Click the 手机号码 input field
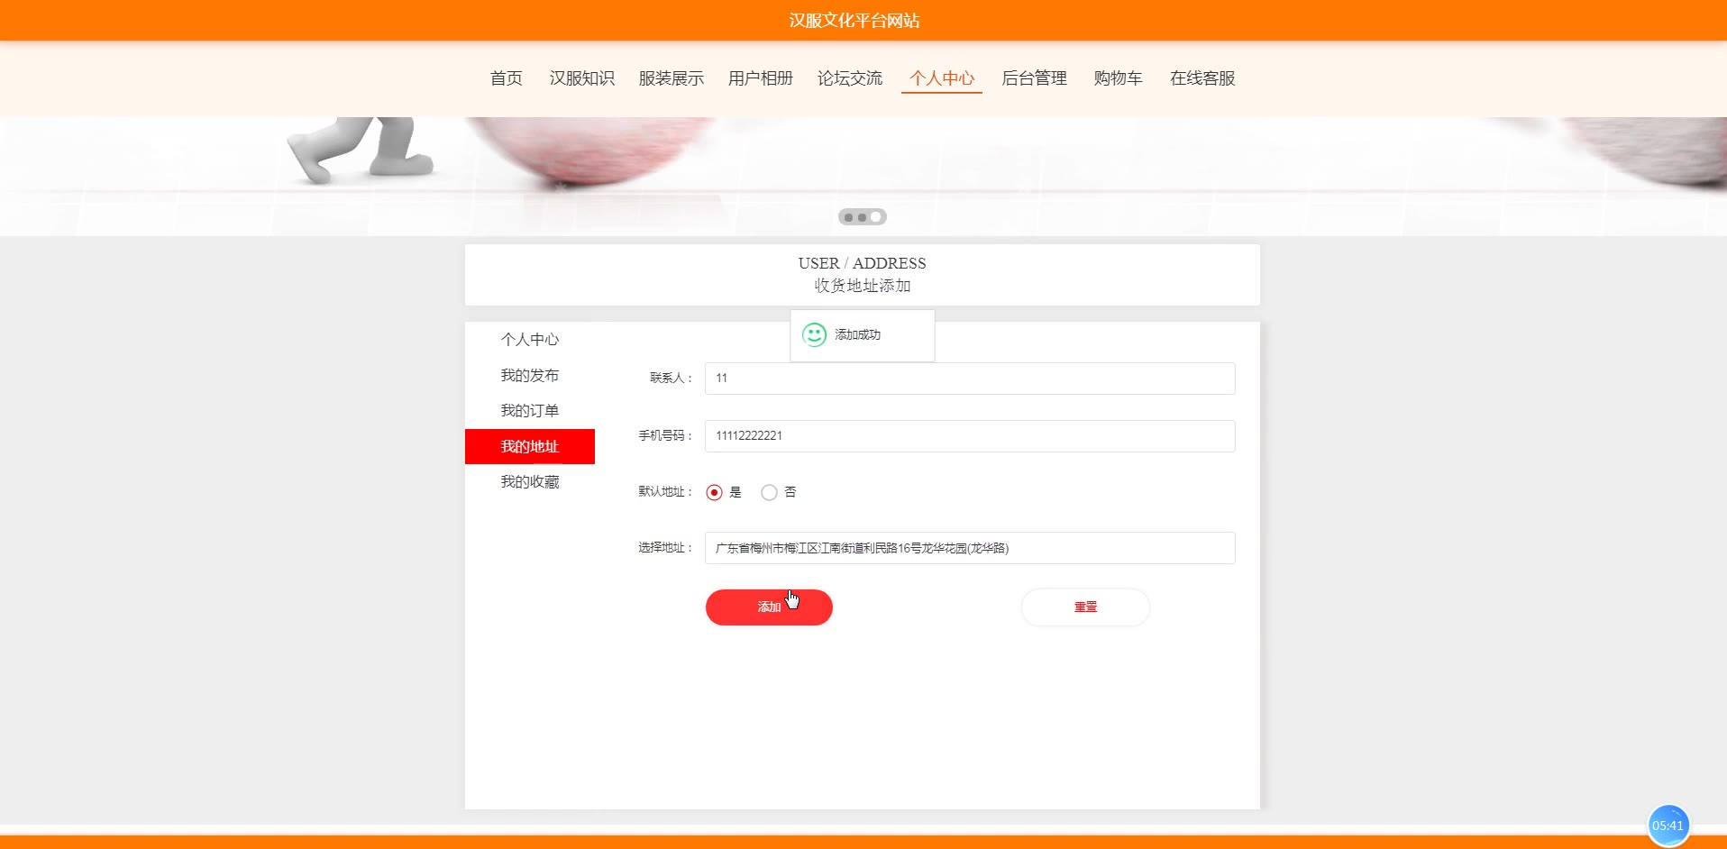The image size is (1727, 849). point(970,436)
